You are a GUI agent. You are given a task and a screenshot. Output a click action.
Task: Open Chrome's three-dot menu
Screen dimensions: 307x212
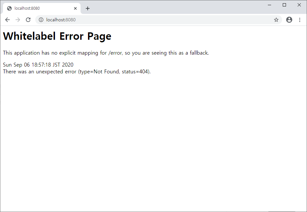300,20
